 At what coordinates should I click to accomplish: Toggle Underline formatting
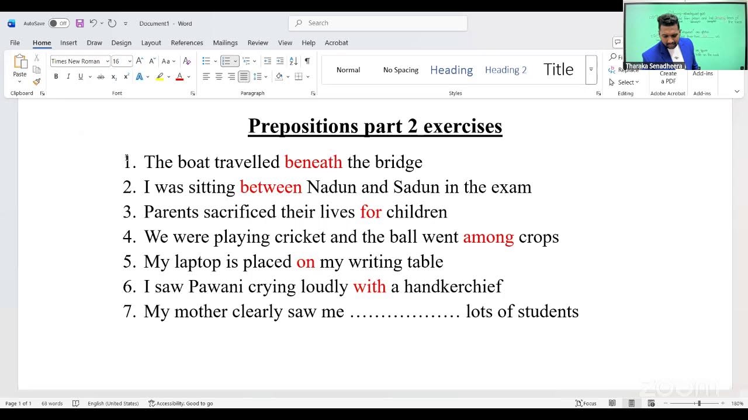pyautogui.click(x=80, y=76)
